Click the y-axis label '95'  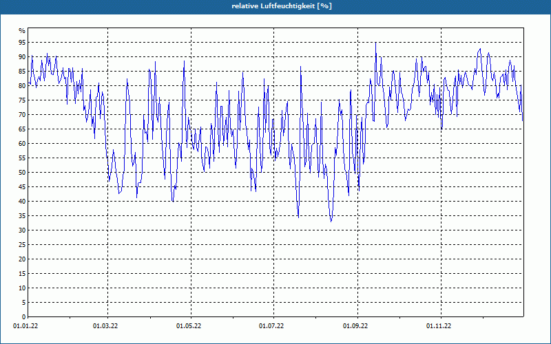coord(22,43)
